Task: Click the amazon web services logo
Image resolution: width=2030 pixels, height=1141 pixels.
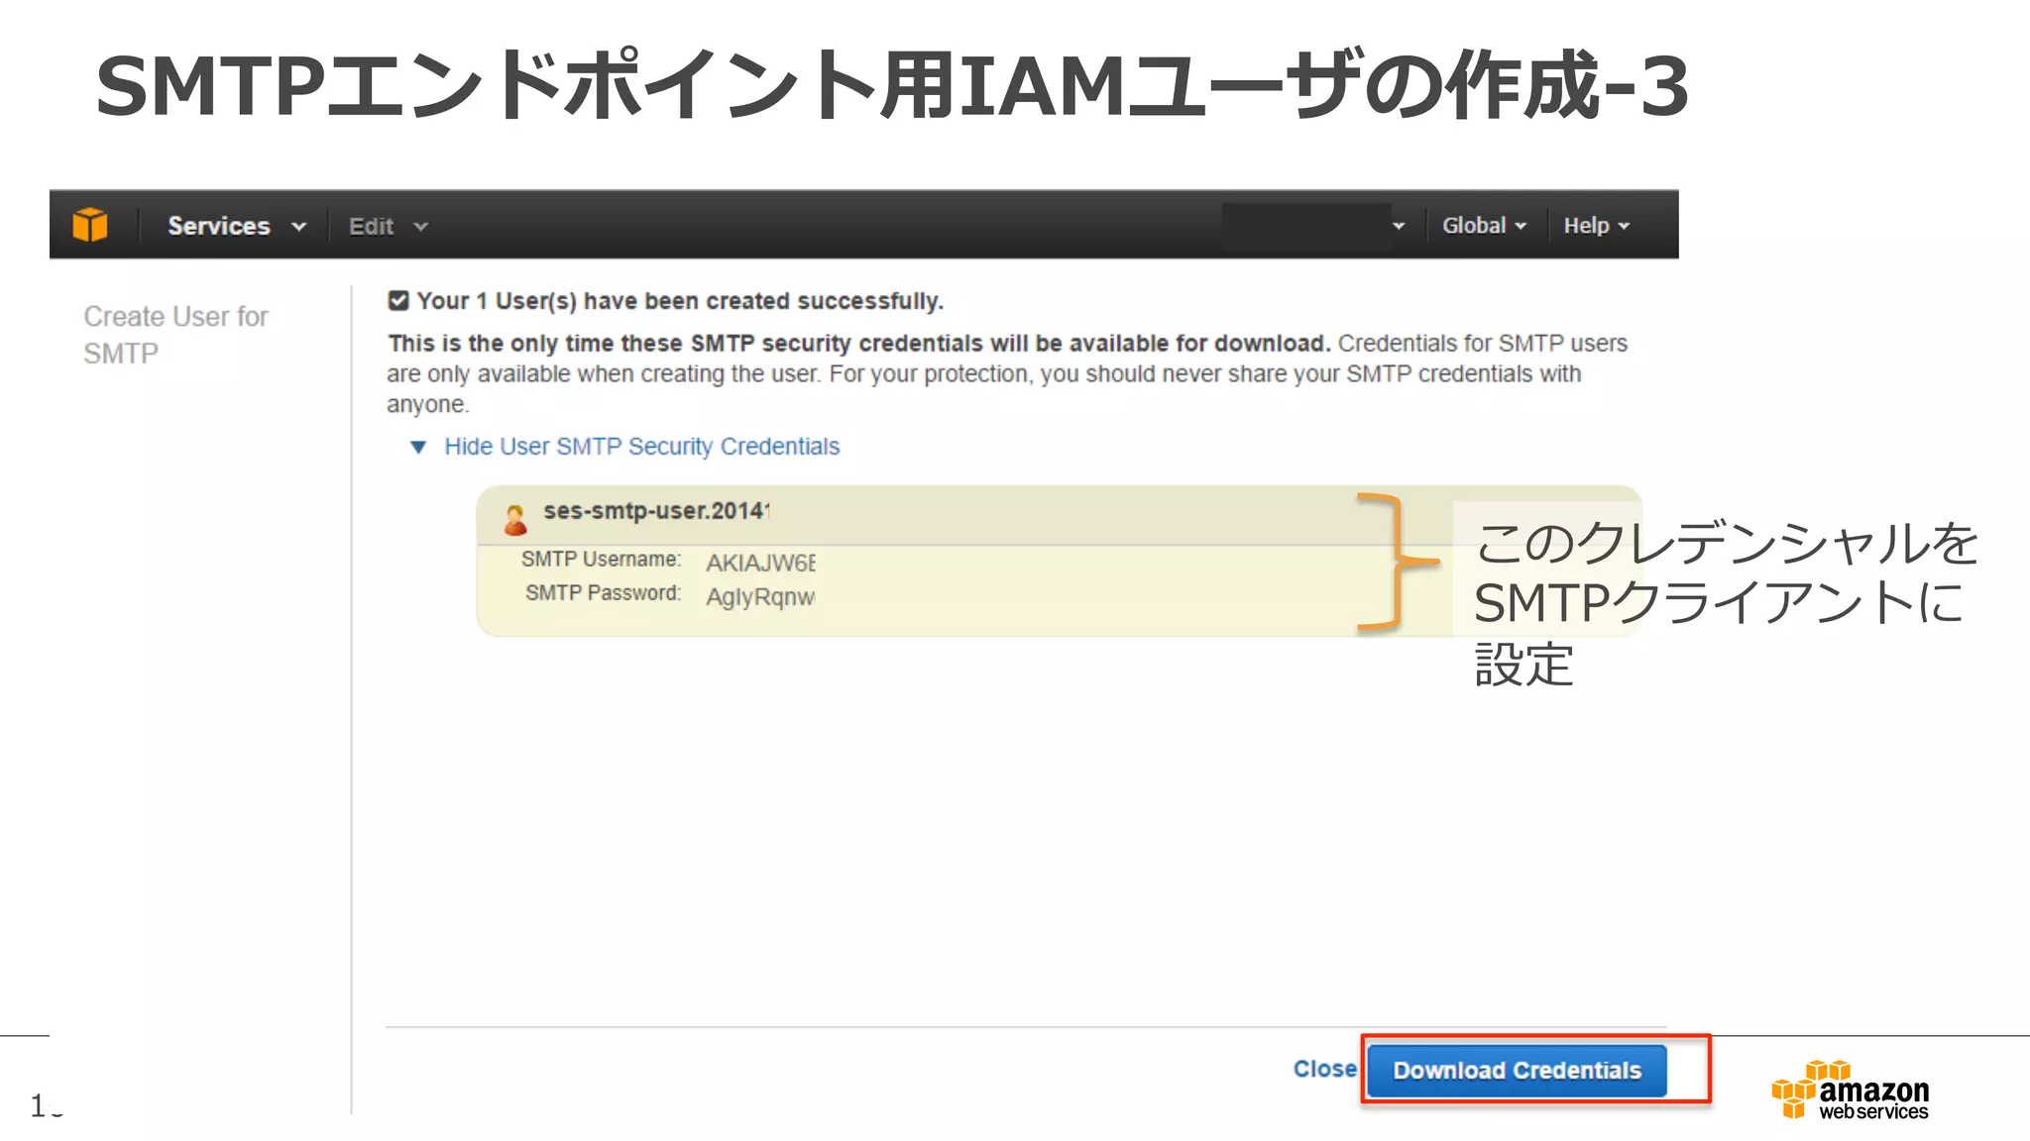Action: pyautogui.click(x=1850, y=1089)
